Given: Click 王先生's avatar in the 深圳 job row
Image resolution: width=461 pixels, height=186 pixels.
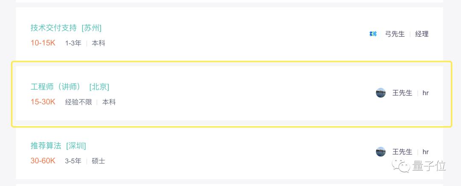Looking at the screenshot, I should [x=381, y=151].
